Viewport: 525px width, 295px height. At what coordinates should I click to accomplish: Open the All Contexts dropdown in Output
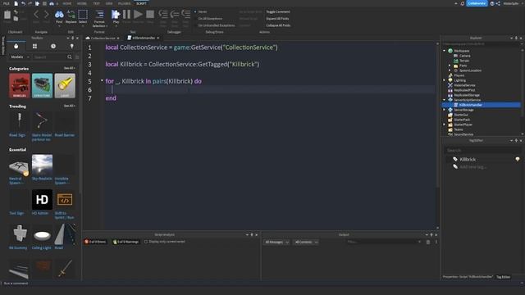pyautogui.click(x=306, y=242)
